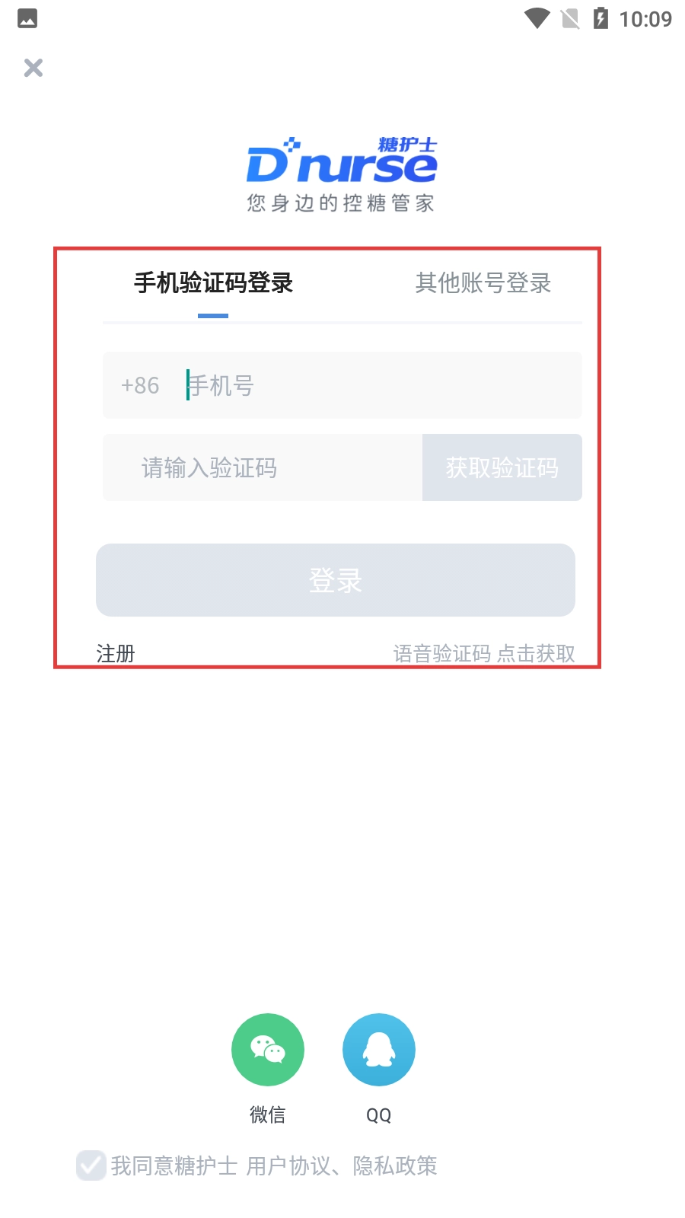This screenshot has height=1218, width=685.
Task: Switch to 手机验证码登录 tab
Action: pos(214,283)
